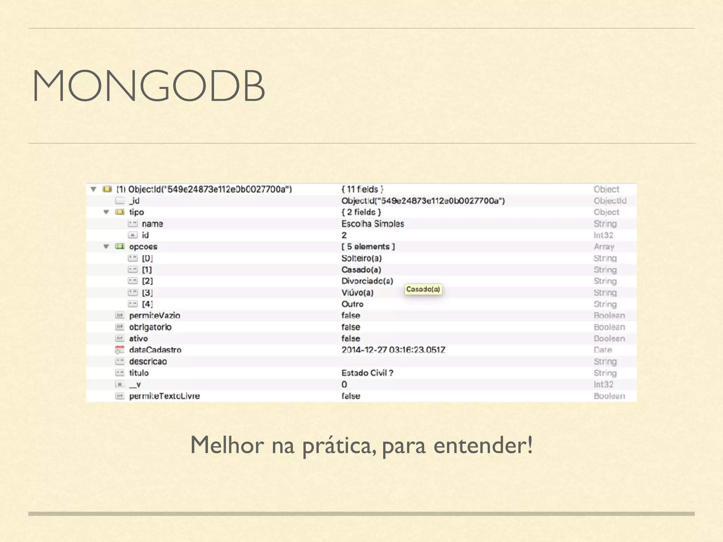
Task: Select the opcoes field name
Action: (x=143, y=247)
